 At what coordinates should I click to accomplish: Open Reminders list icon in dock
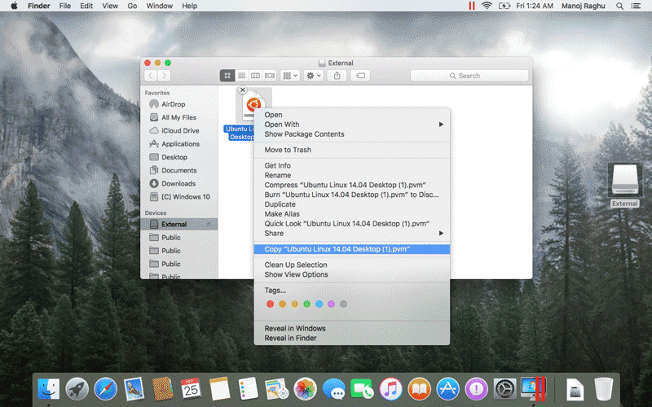[x=249, y=389]
